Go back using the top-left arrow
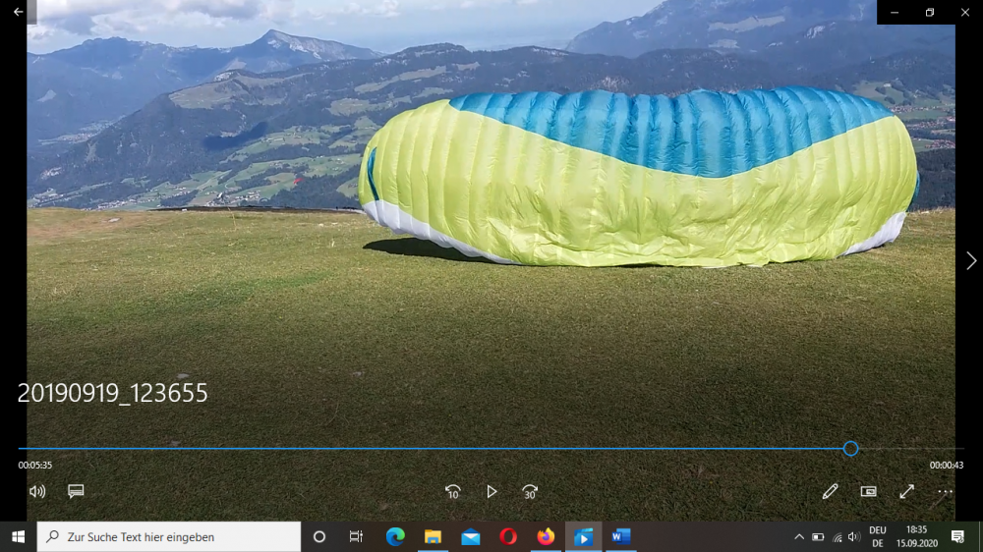 point(18,12)
